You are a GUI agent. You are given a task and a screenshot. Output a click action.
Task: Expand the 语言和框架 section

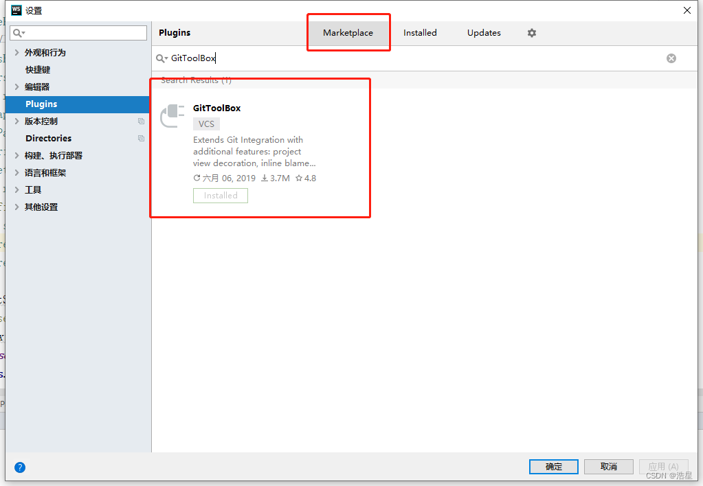point(16,172)
